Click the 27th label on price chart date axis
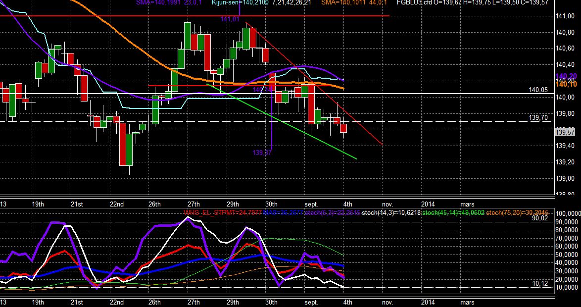Screen dimensions: 581x307 [194, 205]
